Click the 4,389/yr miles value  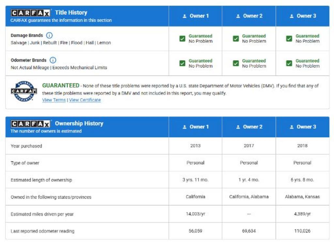point(302,214)
